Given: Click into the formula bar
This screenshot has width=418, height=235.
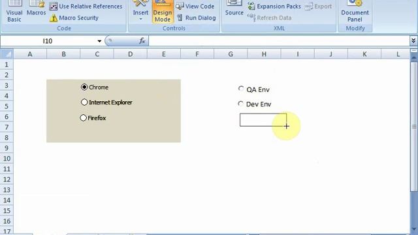Looking at the screenshot, I should (x=279, y=41).
